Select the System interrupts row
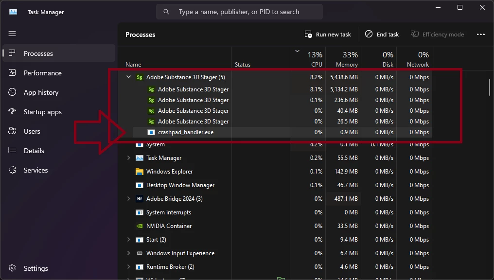Viewport: 494px width, 280px height. (275, 212)
